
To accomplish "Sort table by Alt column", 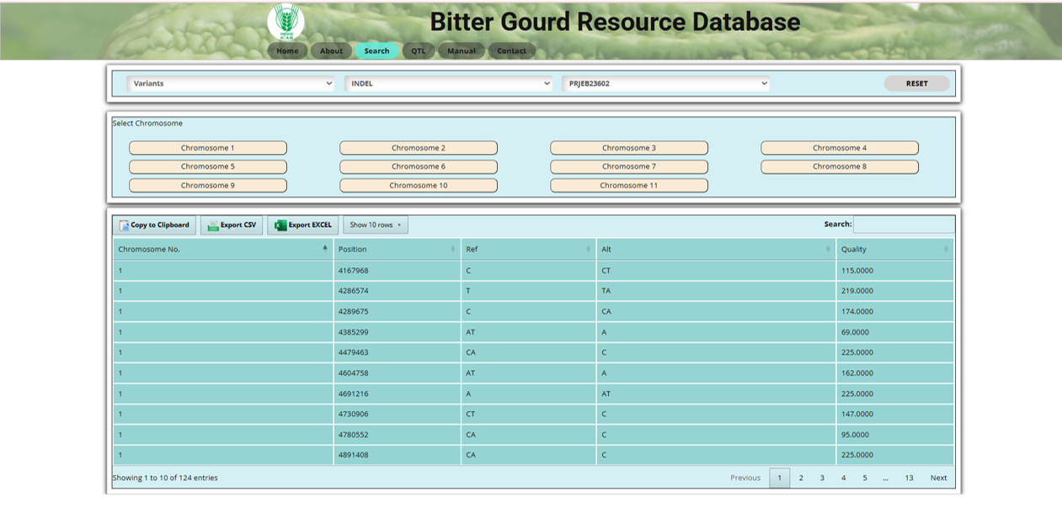I will 715,249.
